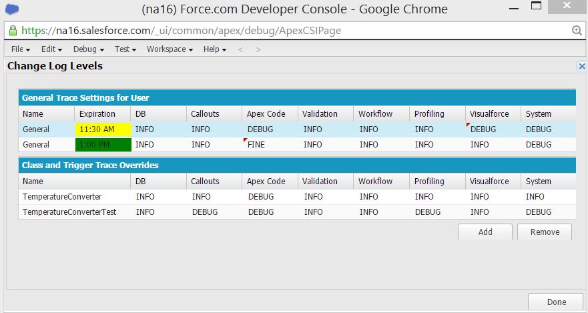Click INFO Workflow cell for TemperatureConverter
This screenshot has width=588, height=313.
381,197
